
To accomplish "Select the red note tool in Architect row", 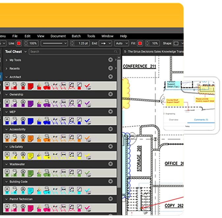I will pos(31,86).
